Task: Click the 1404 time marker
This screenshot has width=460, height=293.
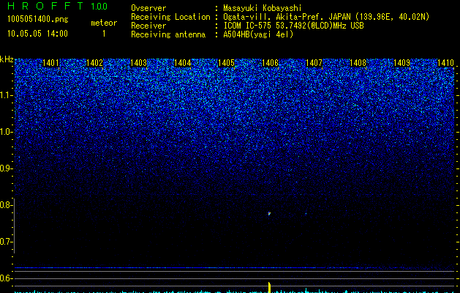Action: [x=183, y=63]
